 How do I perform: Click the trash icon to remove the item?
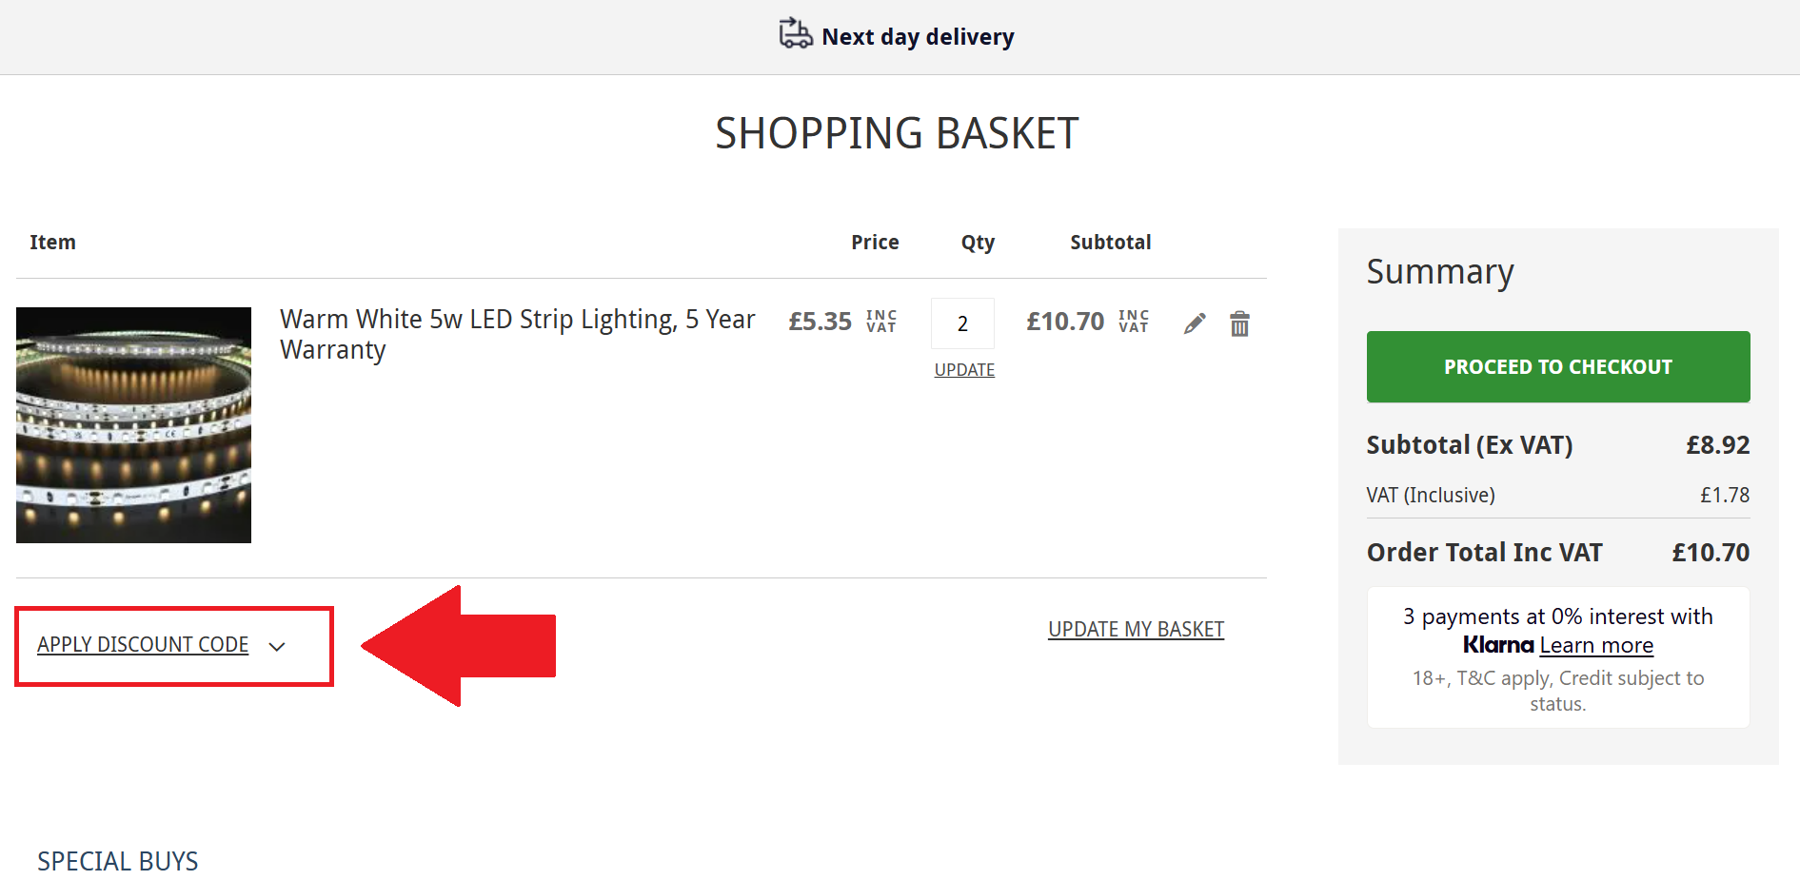(1239, 323)
